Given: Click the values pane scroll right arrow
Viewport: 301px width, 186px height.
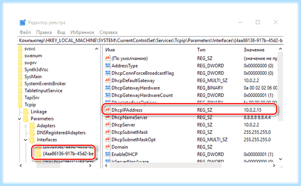Looking at the screenshot, I should tap(274, 165).
